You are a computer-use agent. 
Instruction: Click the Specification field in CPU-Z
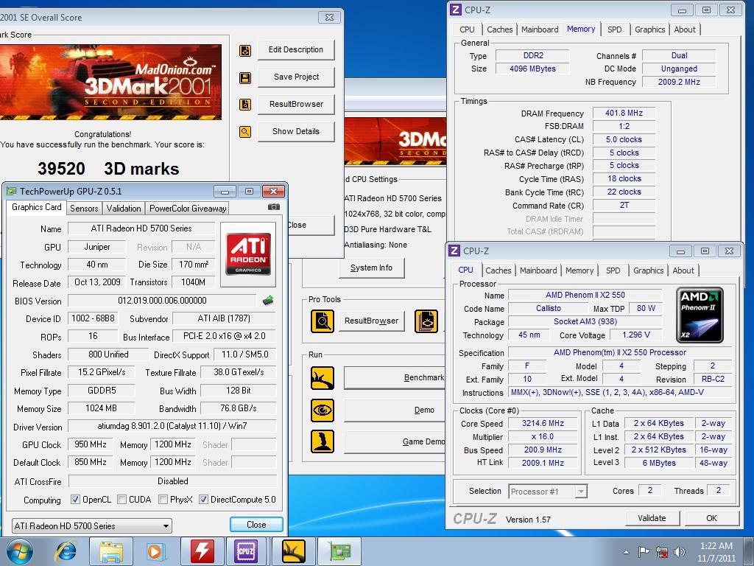click(x=620, y=353)
